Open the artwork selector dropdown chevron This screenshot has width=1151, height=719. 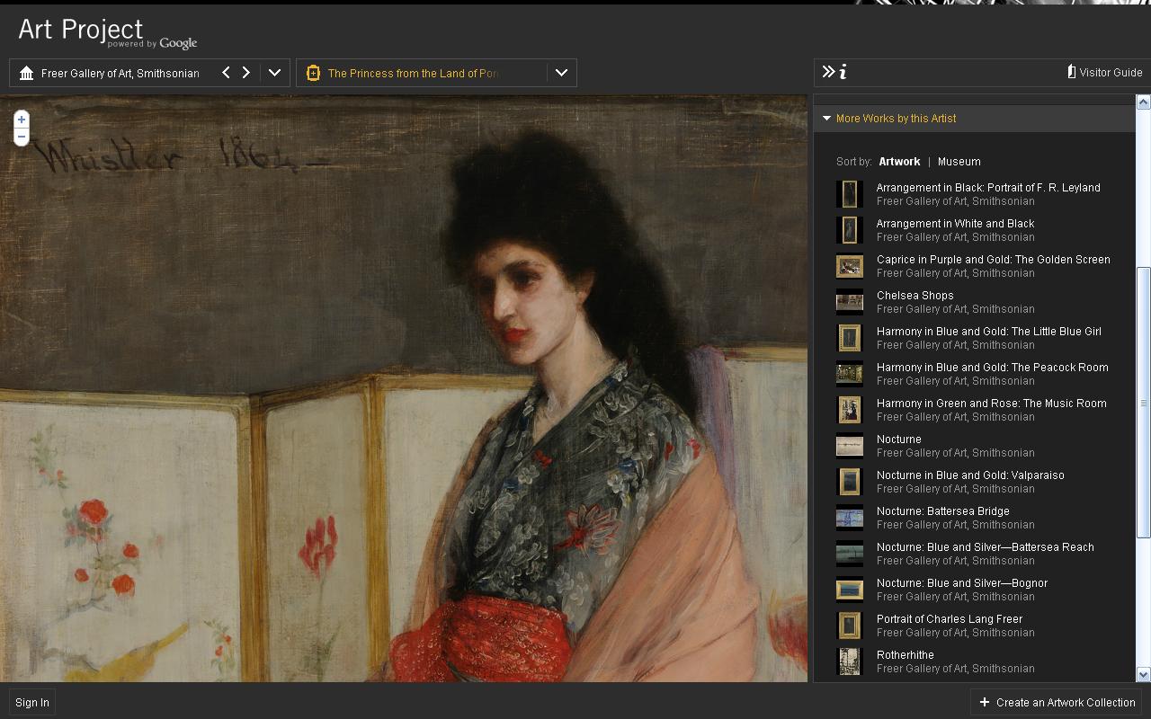(x=561, y=73)
